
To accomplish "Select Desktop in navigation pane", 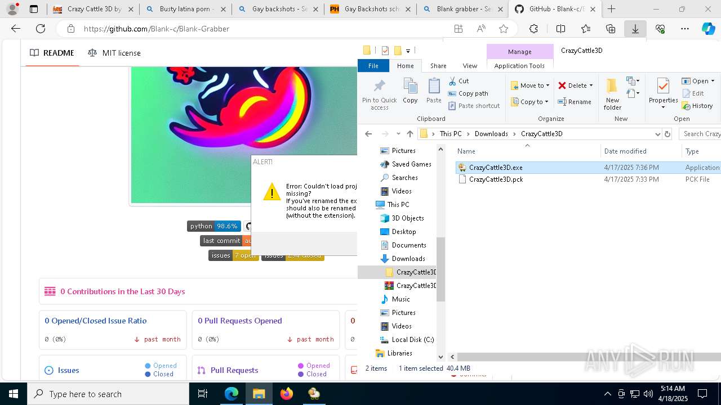I will point(404,232).
